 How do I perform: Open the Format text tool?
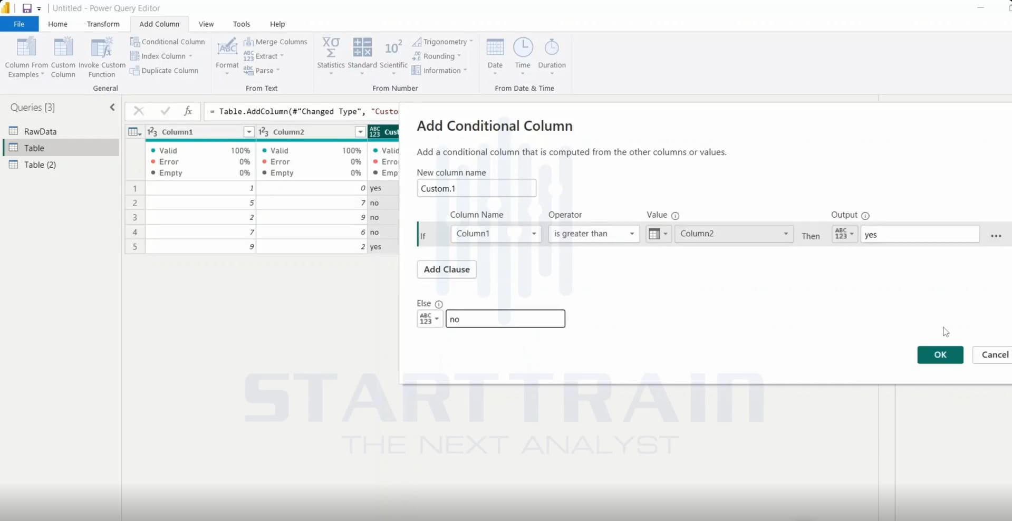tap(227, 56)
